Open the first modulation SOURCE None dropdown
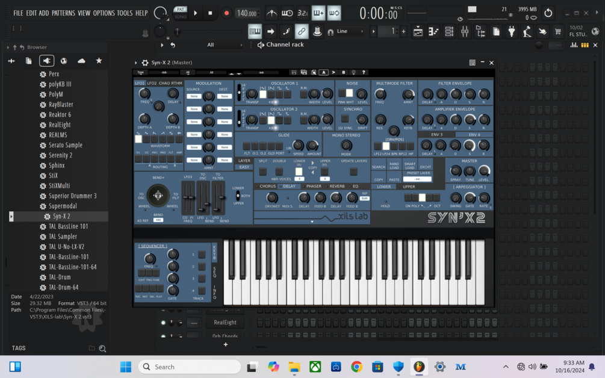The width and height of the screenshot is (605, 378). [x=194, y=96]
